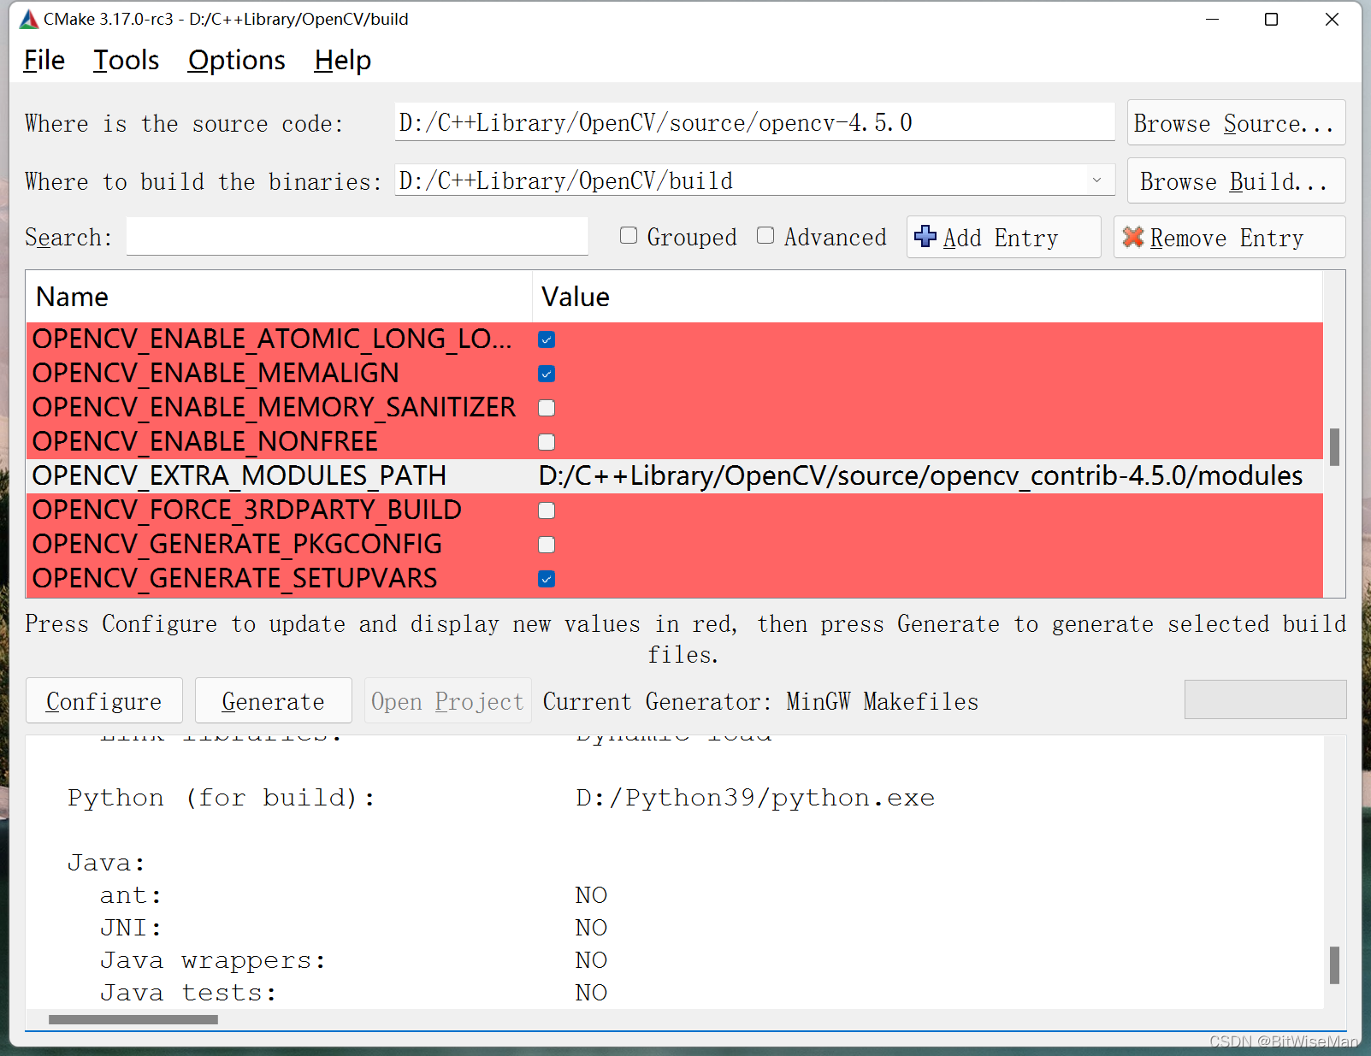Select OPENCV_FORCE_3RDPARTY_BUILD entry name
The height and width of the screenshot is (1056, 1371).
pyautogui.click(x=246, y=510)
